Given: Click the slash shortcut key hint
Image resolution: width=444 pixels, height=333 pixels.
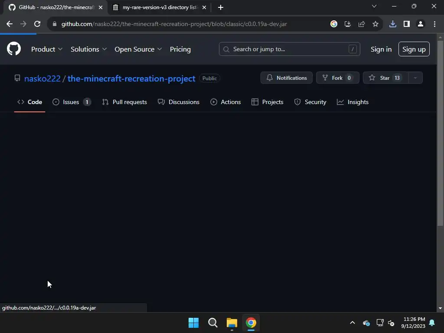Looking at the screenshot, I should coord(353,49).
